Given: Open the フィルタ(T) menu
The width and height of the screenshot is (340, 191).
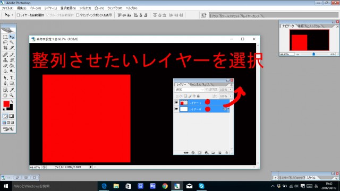Looking at the screenshot, I should pos(85,8).
